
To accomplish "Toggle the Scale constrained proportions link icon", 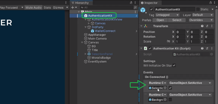I will pyautogui.click(x=169, y=41).
